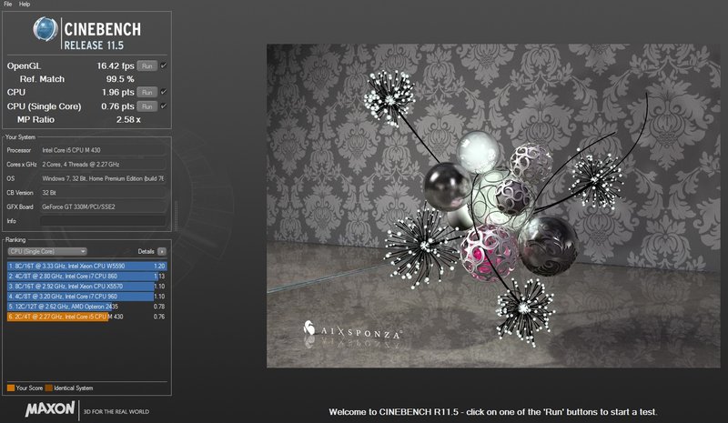728x423 pixels.
Task: Run the multi-core CPU test
Action: [x=147, y=93]
